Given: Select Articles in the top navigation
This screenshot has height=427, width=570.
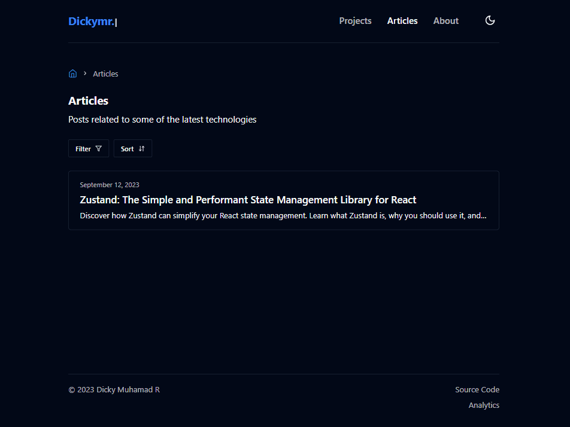Looking at the screenshot, I should coord(402,21).
